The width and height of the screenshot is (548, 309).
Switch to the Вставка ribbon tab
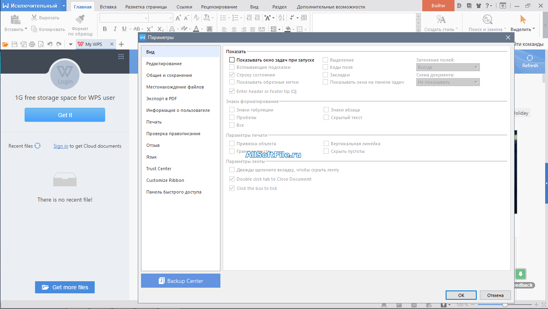[x=108, y=7]
